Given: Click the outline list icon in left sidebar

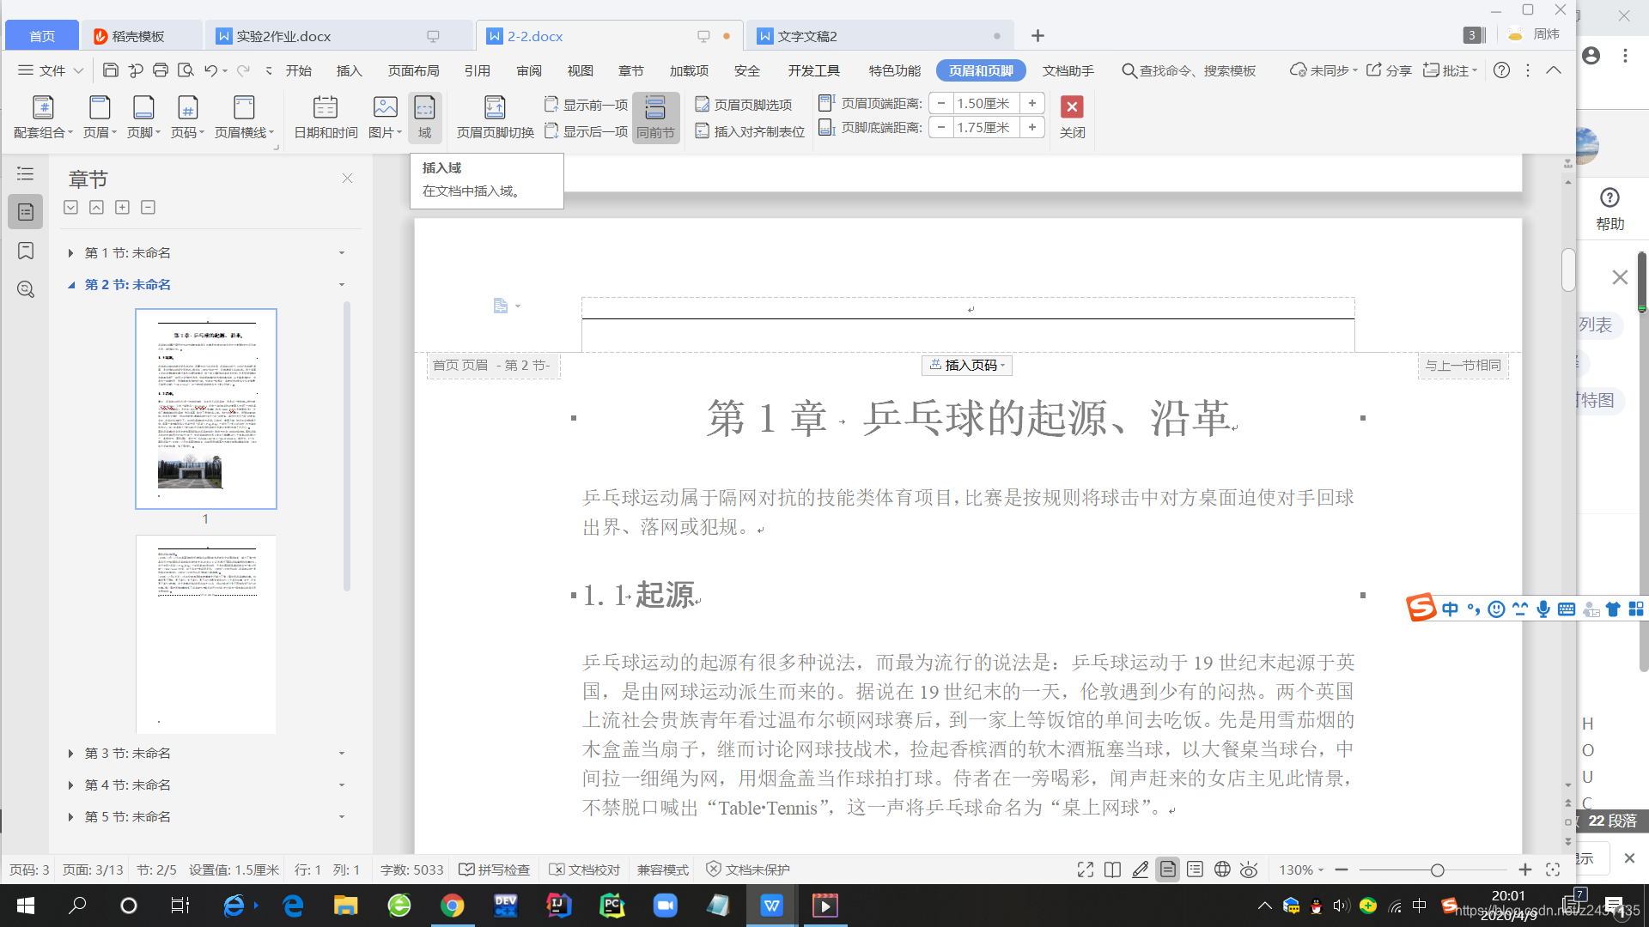Looking at the screenshot, I should pos(26,174).
